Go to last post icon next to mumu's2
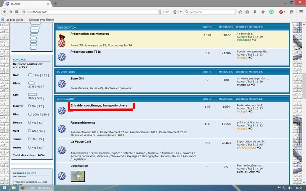 (253, 84)
